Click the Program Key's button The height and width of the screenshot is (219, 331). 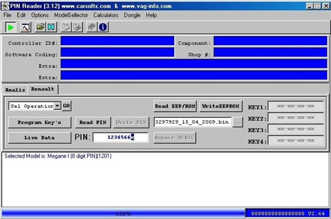(39, 123)
